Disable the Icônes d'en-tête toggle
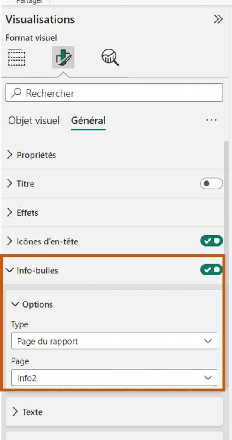 [211, 241]
